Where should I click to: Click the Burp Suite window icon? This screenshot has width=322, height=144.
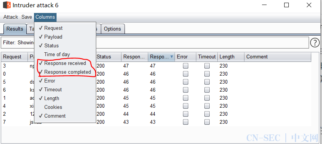pos(7,5)
